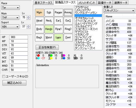This screenshot has width=136, height=108.
Task: Open the 連携サーチ tab
Action: (x=121, y=3)
